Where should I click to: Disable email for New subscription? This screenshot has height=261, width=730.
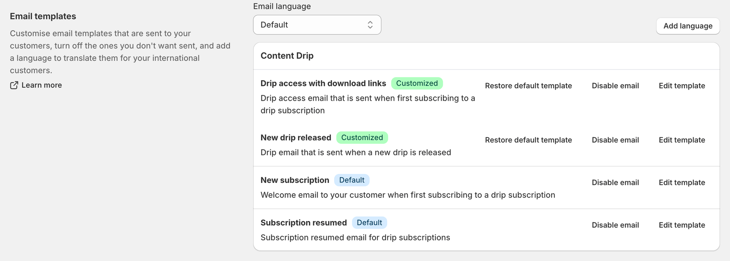tap(615, 182)
